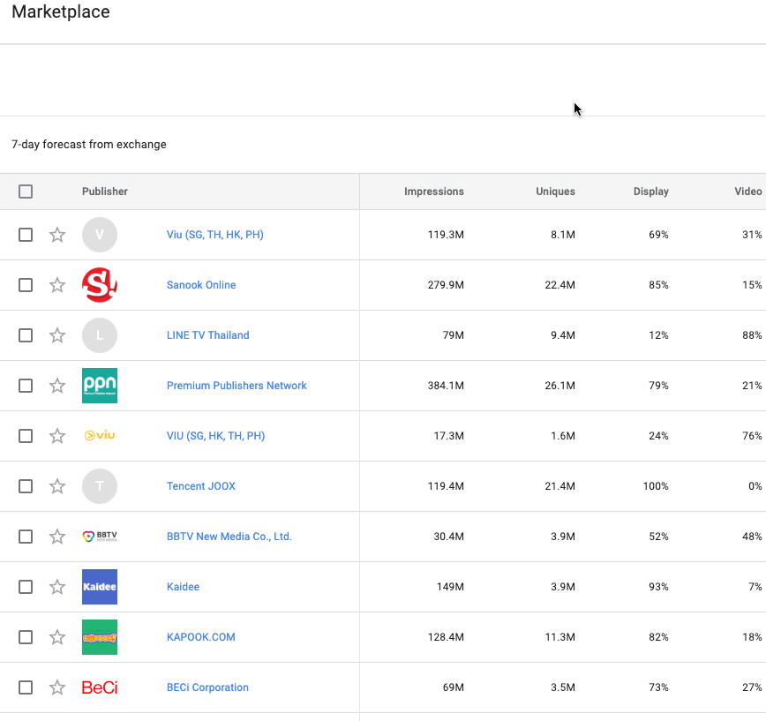Click the red BeCi logo

pos(100,687)
